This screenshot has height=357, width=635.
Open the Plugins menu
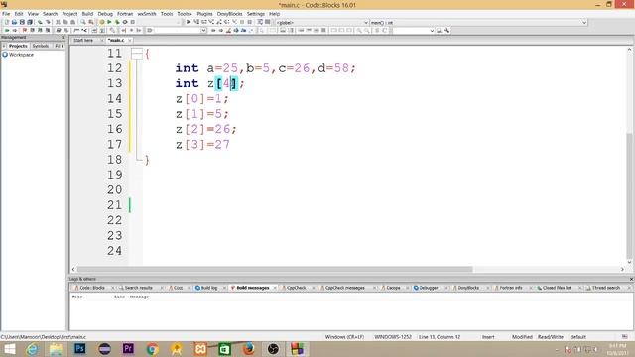click(x=204, y=14)
